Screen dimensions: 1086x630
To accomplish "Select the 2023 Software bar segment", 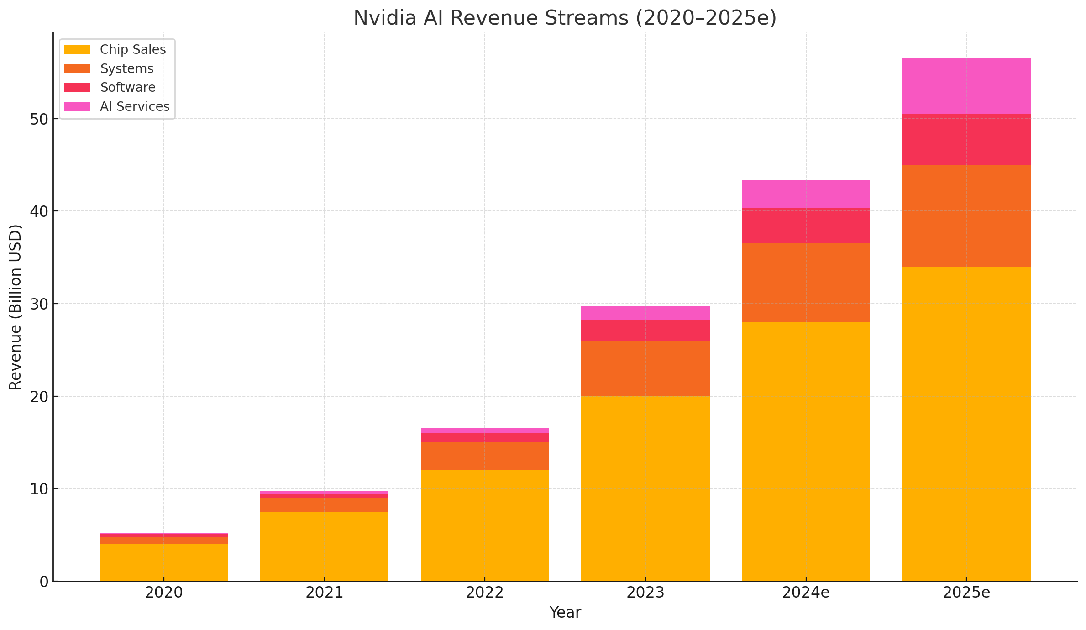I will pos(645,331).
